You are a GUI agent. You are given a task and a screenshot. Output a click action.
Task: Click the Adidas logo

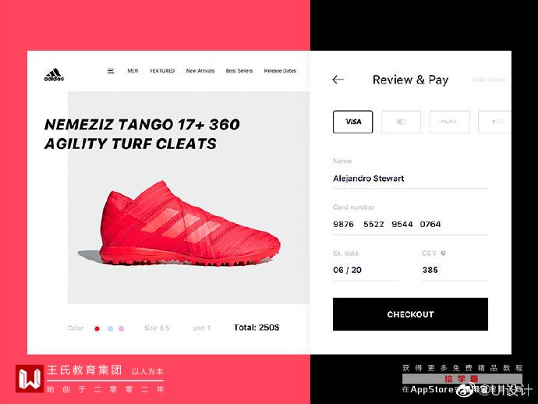(x=54, y=75)
